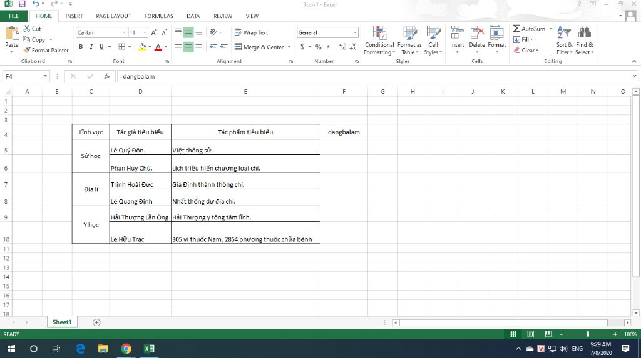Click the Format Painter icon
Image resolution: width=641 pixels, height=358 pixels.
[x=28, y=50]
